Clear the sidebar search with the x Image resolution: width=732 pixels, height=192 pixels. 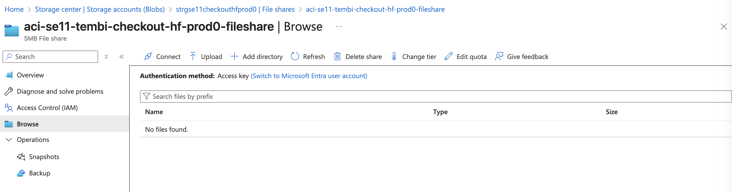tap(106, 56)
